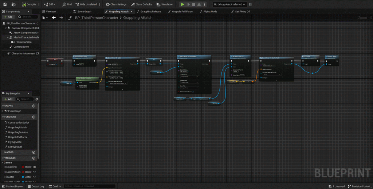This screenshot has width=373, height=189.
Task: Click BP_ThirdPersonCharacter in the breadcrumb
Action: [x=97, y=17]
